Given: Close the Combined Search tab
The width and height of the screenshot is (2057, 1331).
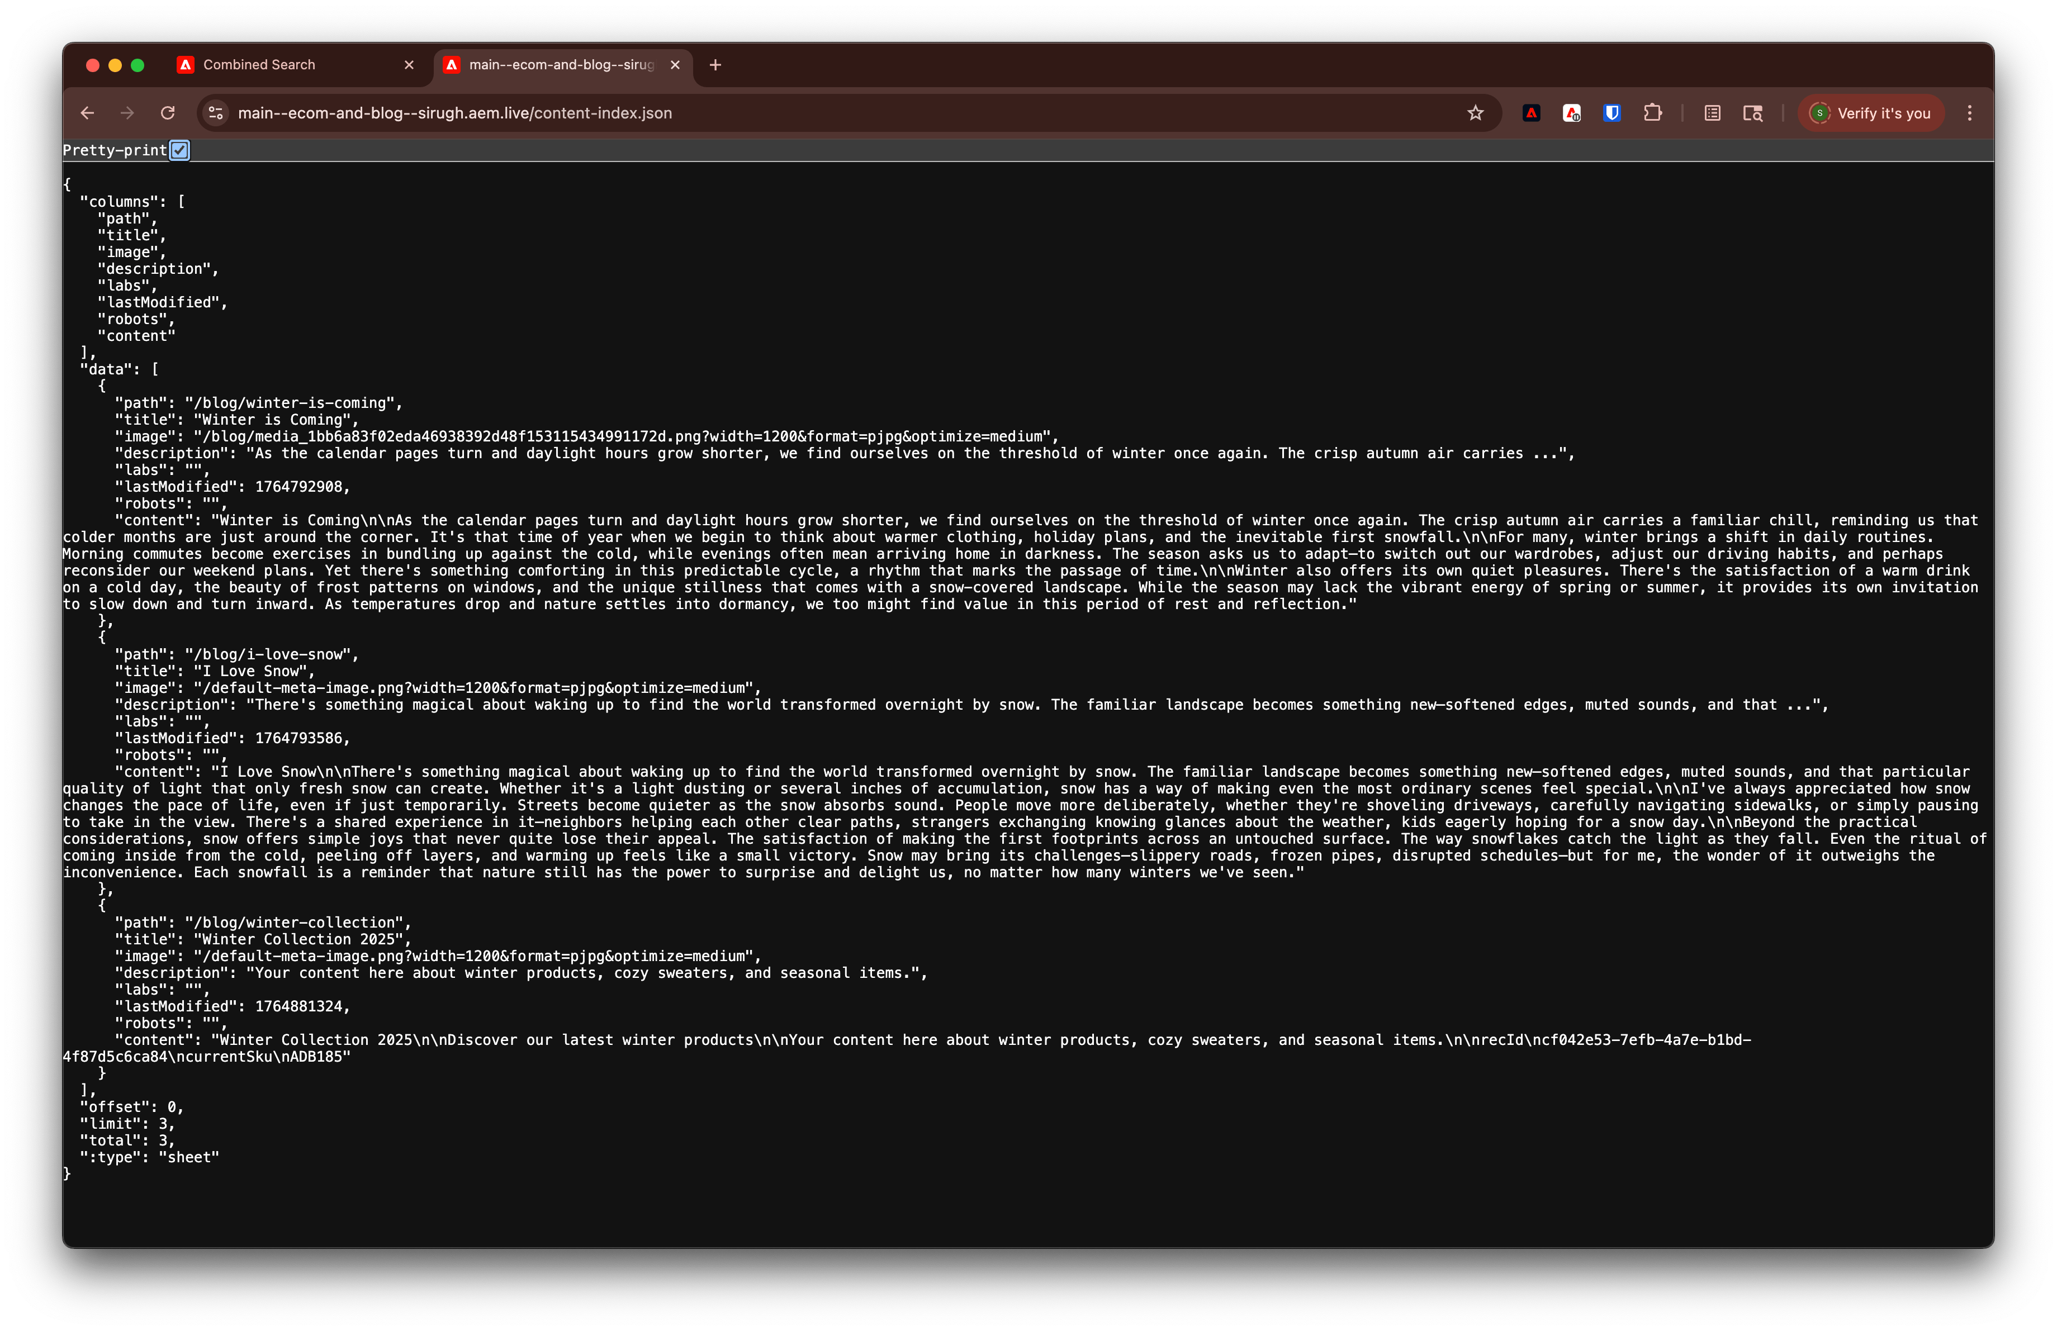Looking at the screenshot, I should pos(408,65).
